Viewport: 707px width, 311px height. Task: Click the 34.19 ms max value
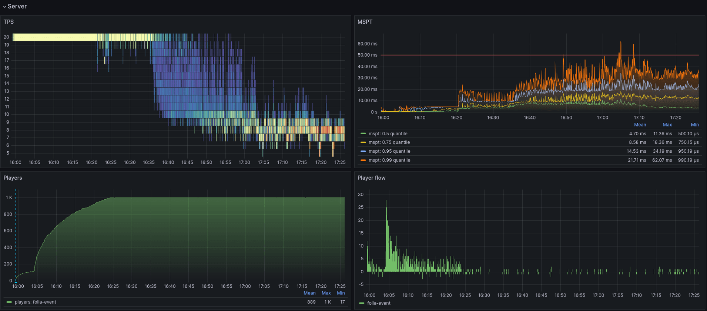tap(663, 151)
